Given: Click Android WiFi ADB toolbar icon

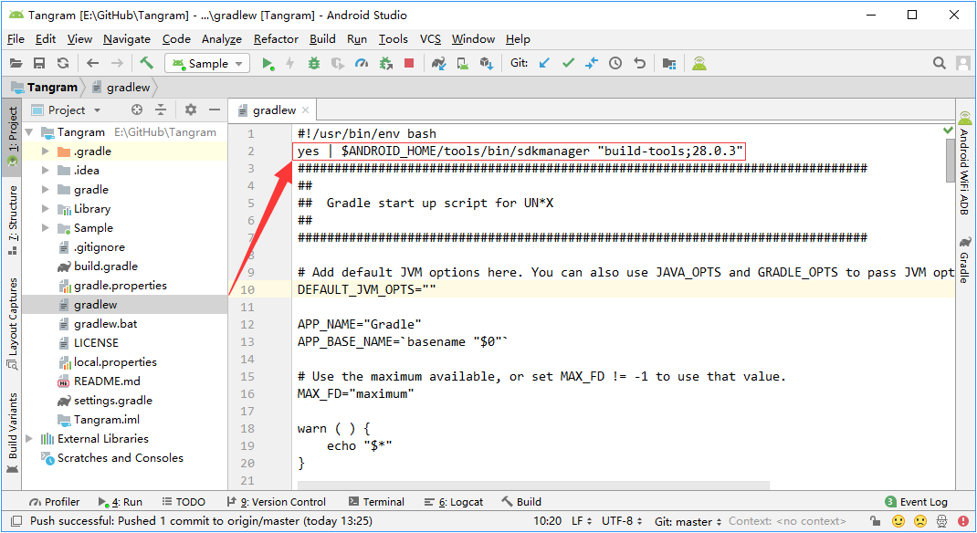Looking at the screenshot, I should 699,63.
